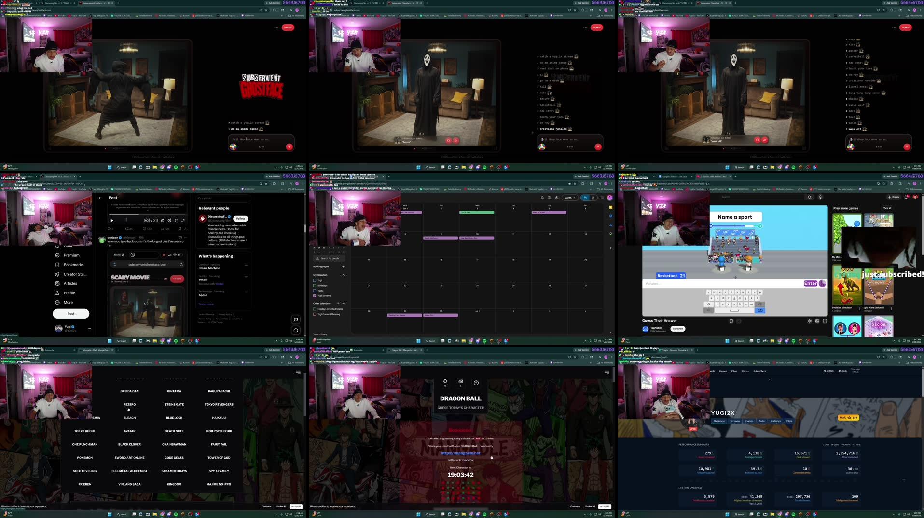Open the help icon on Dragon Ball page
Viewport: 924px width, 518px height.
(476, 383)
